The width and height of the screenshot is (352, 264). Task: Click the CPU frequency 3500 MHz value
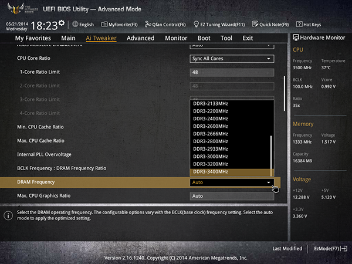[302, 67]
